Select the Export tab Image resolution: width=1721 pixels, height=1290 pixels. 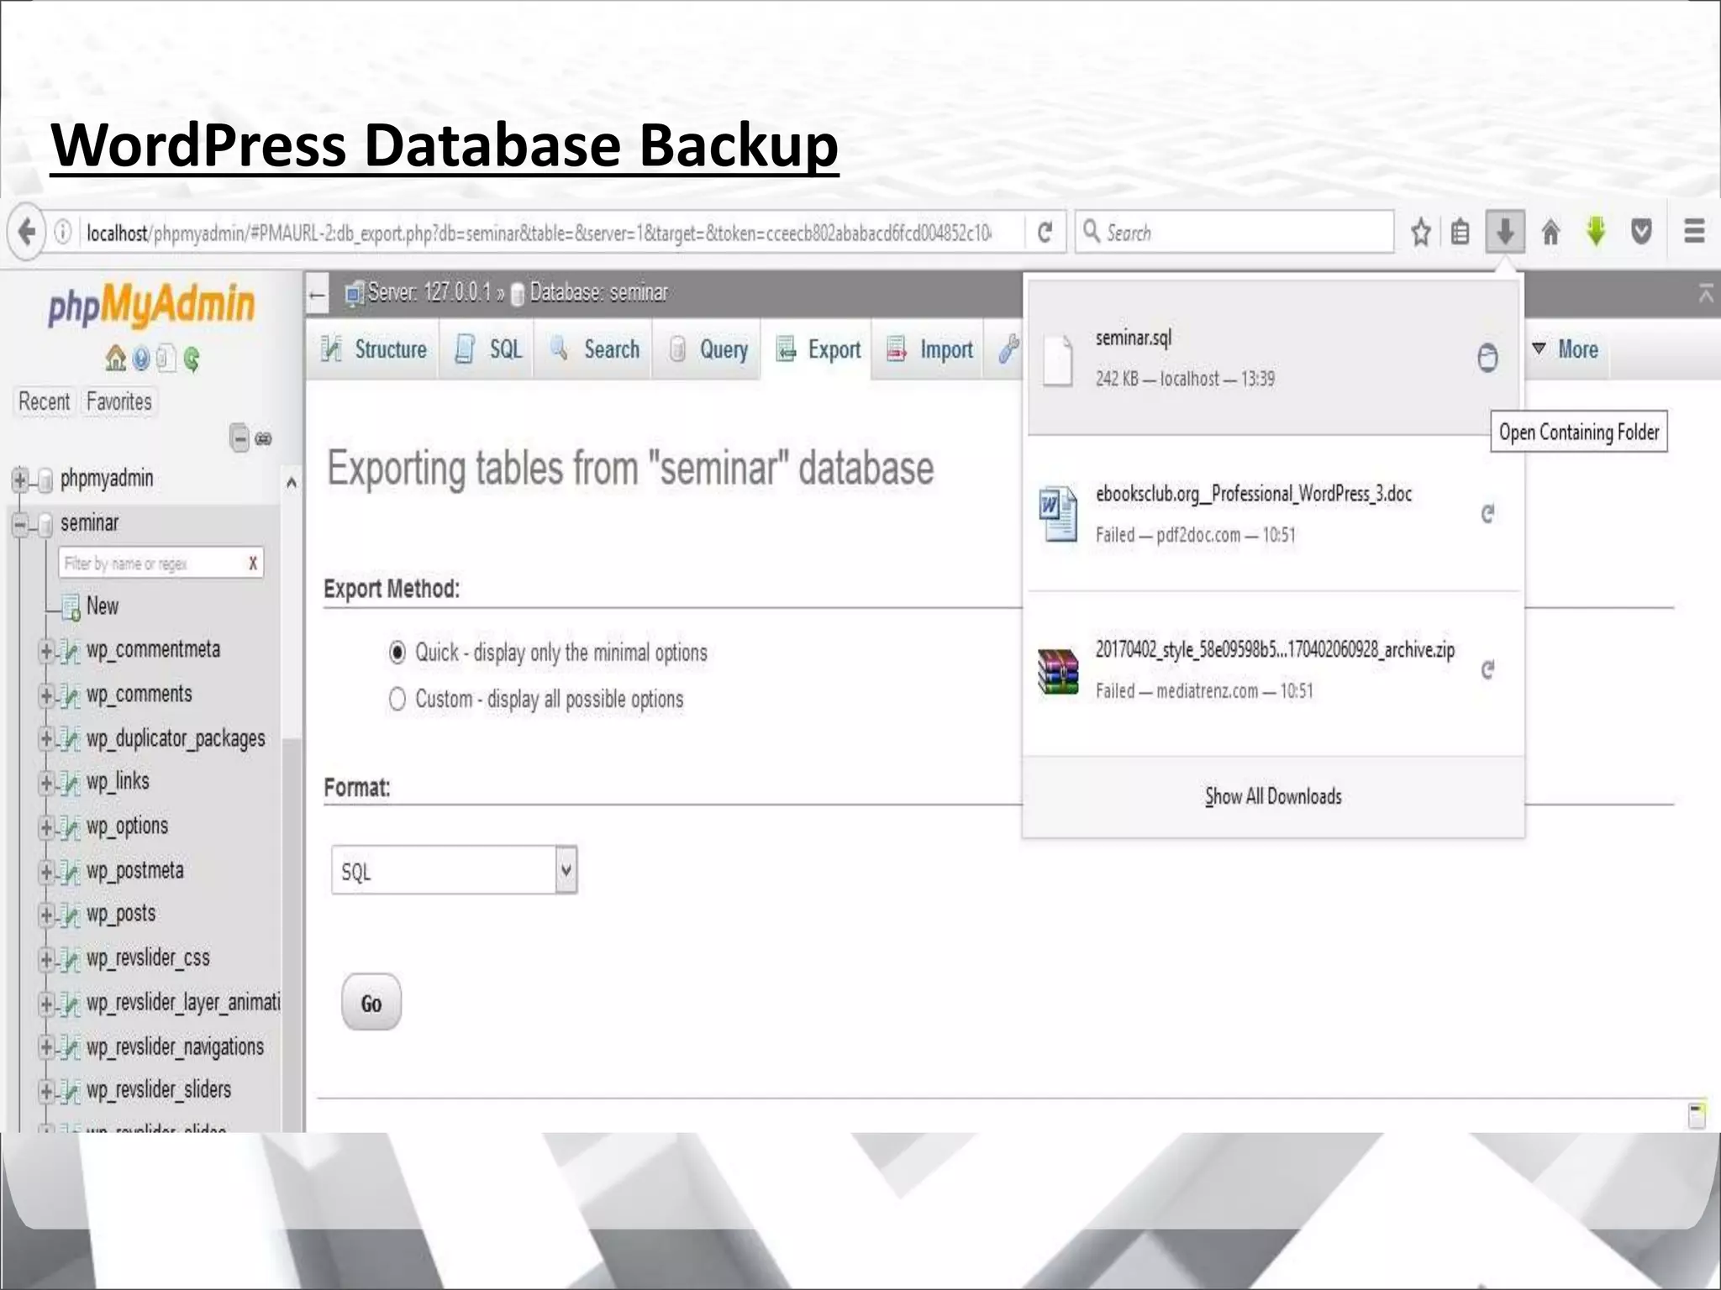pos(818,349)
